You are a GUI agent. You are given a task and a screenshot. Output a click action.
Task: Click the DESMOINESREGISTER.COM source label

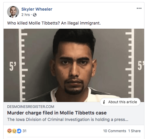point(31,107)
